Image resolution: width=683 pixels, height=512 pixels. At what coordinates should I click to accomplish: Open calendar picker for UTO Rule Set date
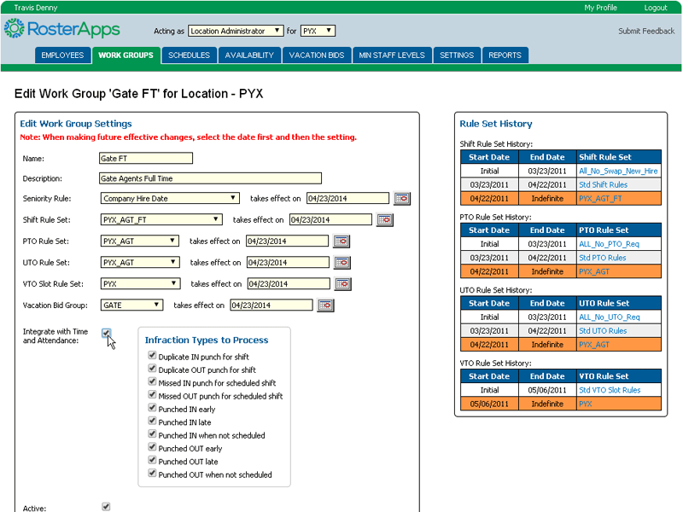coord(342,263)
